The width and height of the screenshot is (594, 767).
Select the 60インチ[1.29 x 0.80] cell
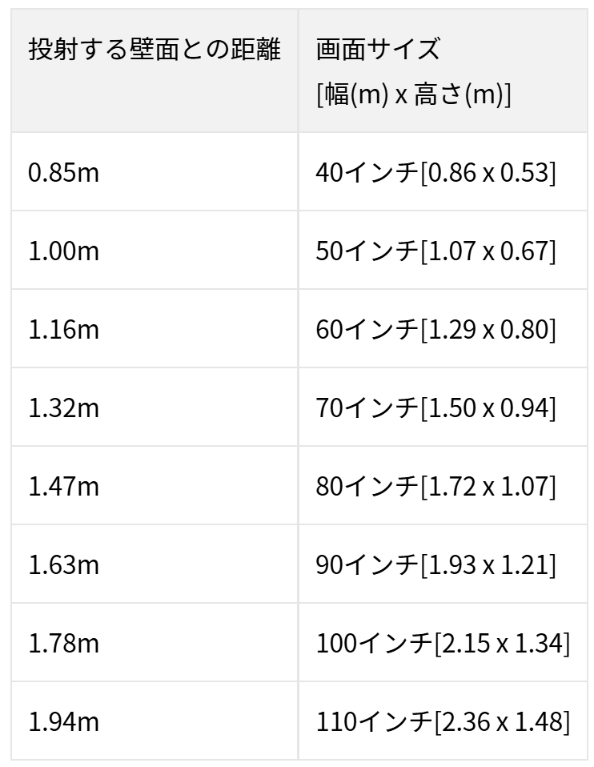[436, 329]
